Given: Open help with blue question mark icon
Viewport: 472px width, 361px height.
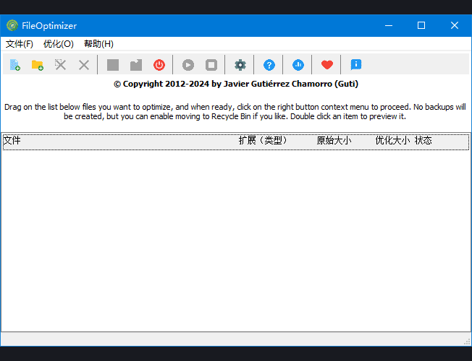Looking at the screenshot, I should pyautogui.click(x=269, y=65).
